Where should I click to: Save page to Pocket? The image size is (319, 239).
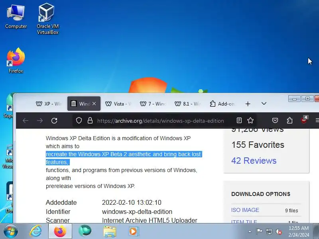[x=275, y=121]
